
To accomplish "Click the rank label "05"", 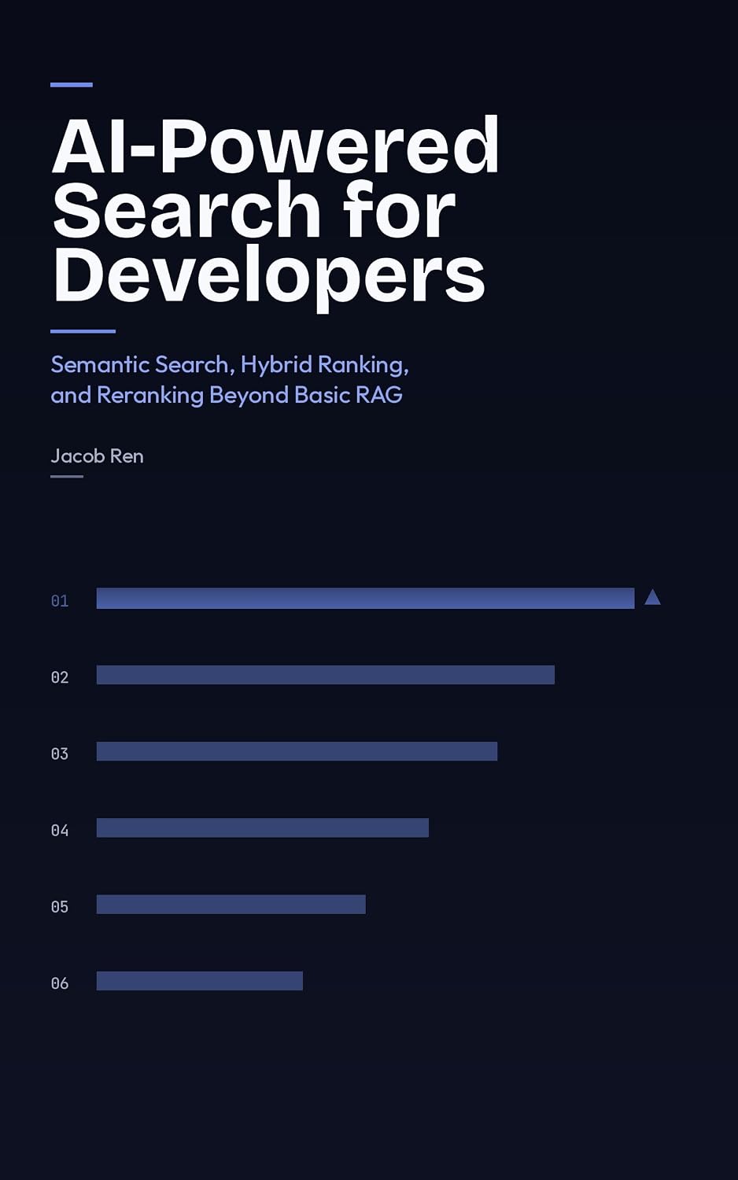I will click(60, 906).
